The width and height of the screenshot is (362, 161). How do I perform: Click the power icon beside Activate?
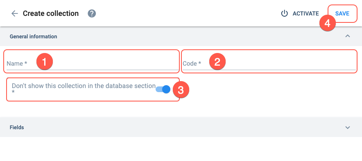(x=284, y=13)
